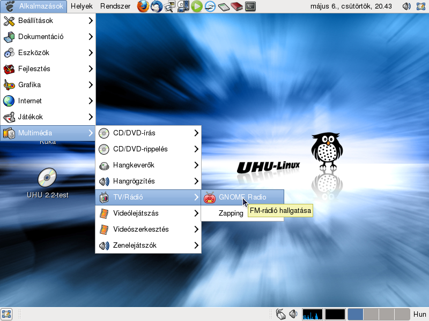The height and width of the screenshot is (321, 429).
Task: Click the black second system monitor graph
Action: 335,314
